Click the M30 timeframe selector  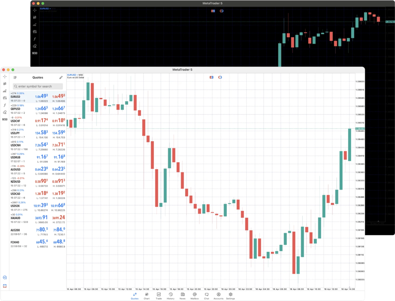[5, 119]
